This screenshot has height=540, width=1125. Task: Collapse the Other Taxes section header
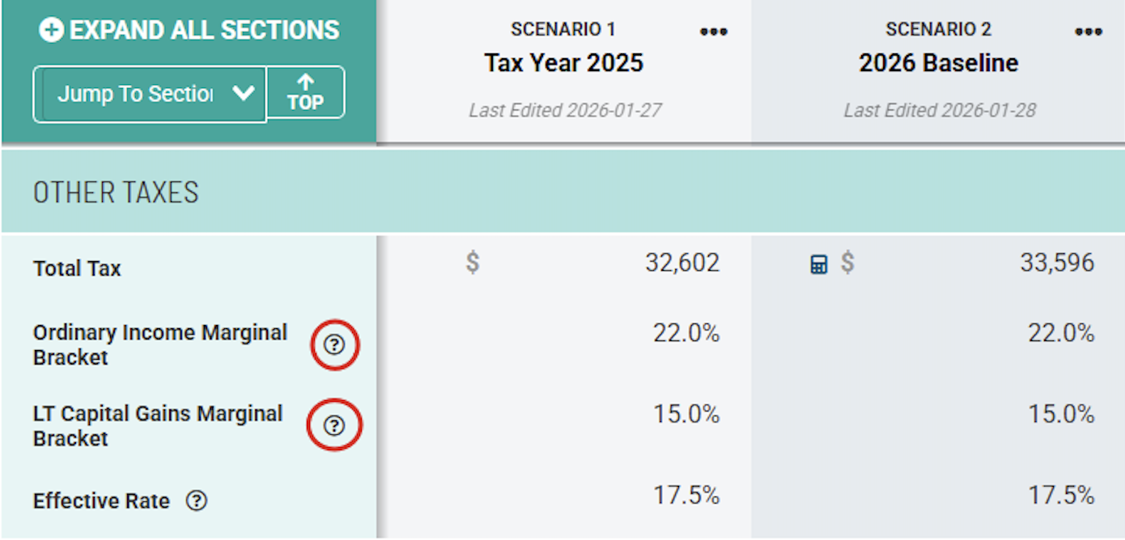pyautogui.click(x=116, y=192)
